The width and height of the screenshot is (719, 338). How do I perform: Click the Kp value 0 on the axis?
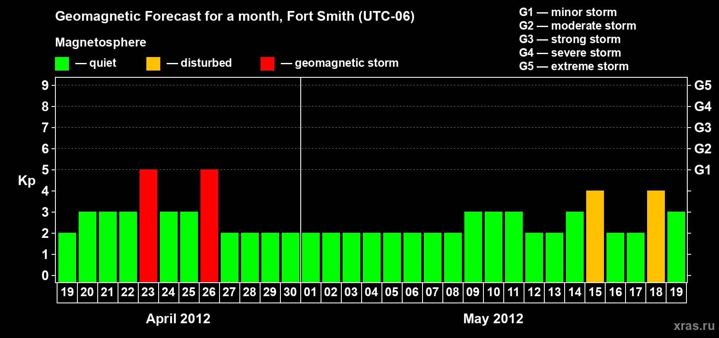(x=45, y=275)
